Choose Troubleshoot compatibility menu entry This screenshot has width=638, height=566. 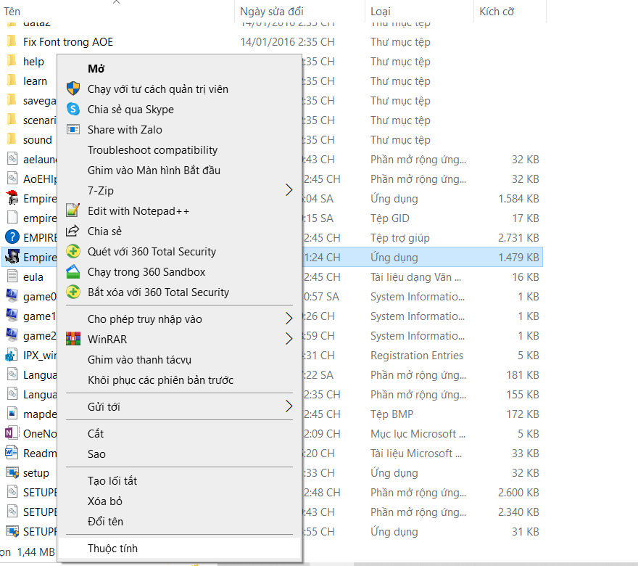tap(152, 150)
